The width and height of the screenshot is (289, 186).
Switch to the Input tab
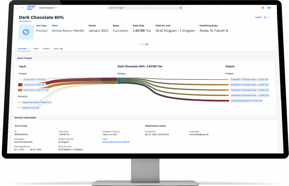[x=36, y=49]
